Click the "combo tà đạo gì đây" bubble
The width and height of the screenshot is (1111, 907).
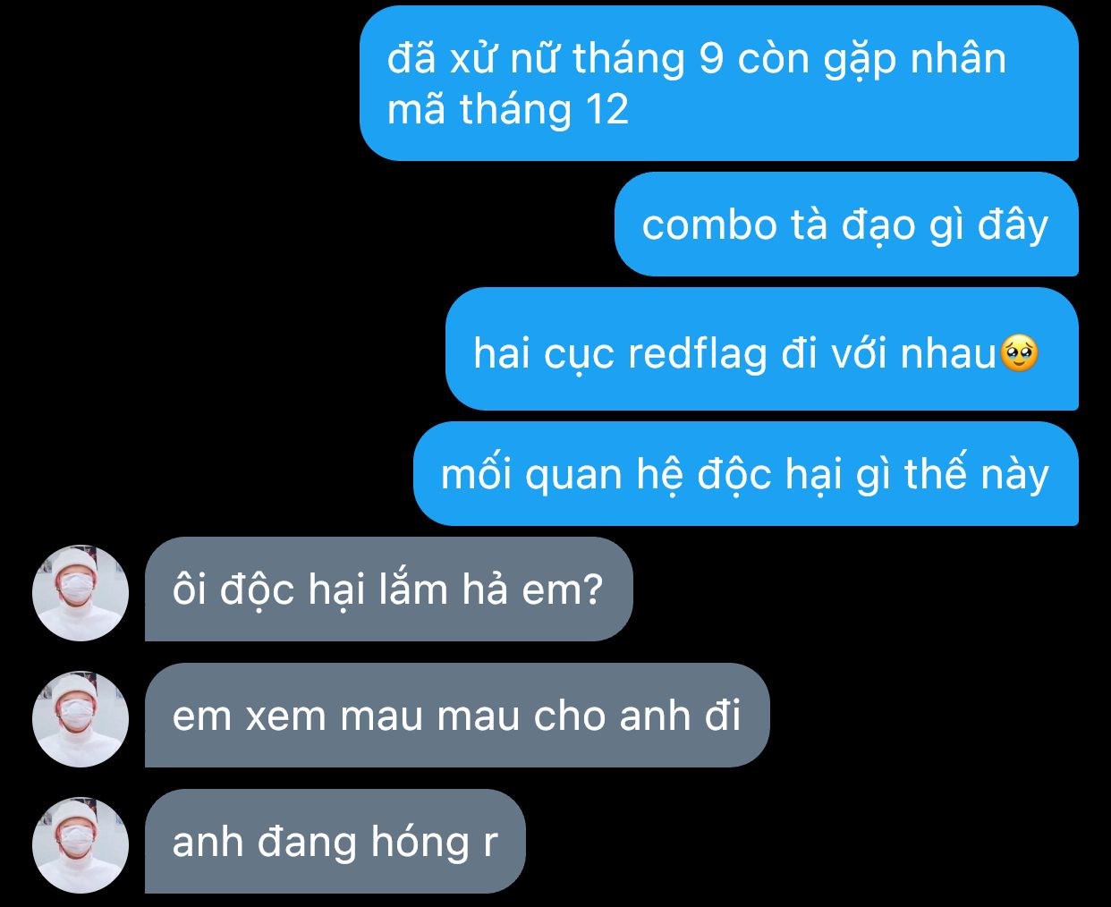click(846, 224)
